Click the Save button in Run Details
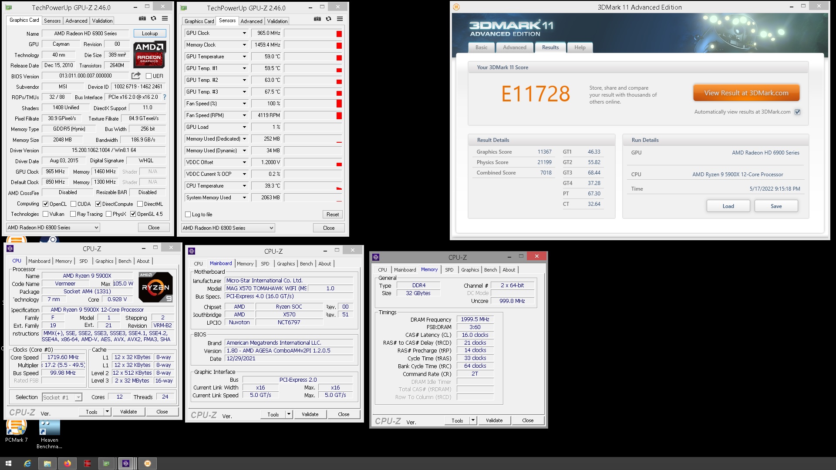836x470 pixels. tap(776, 206)
